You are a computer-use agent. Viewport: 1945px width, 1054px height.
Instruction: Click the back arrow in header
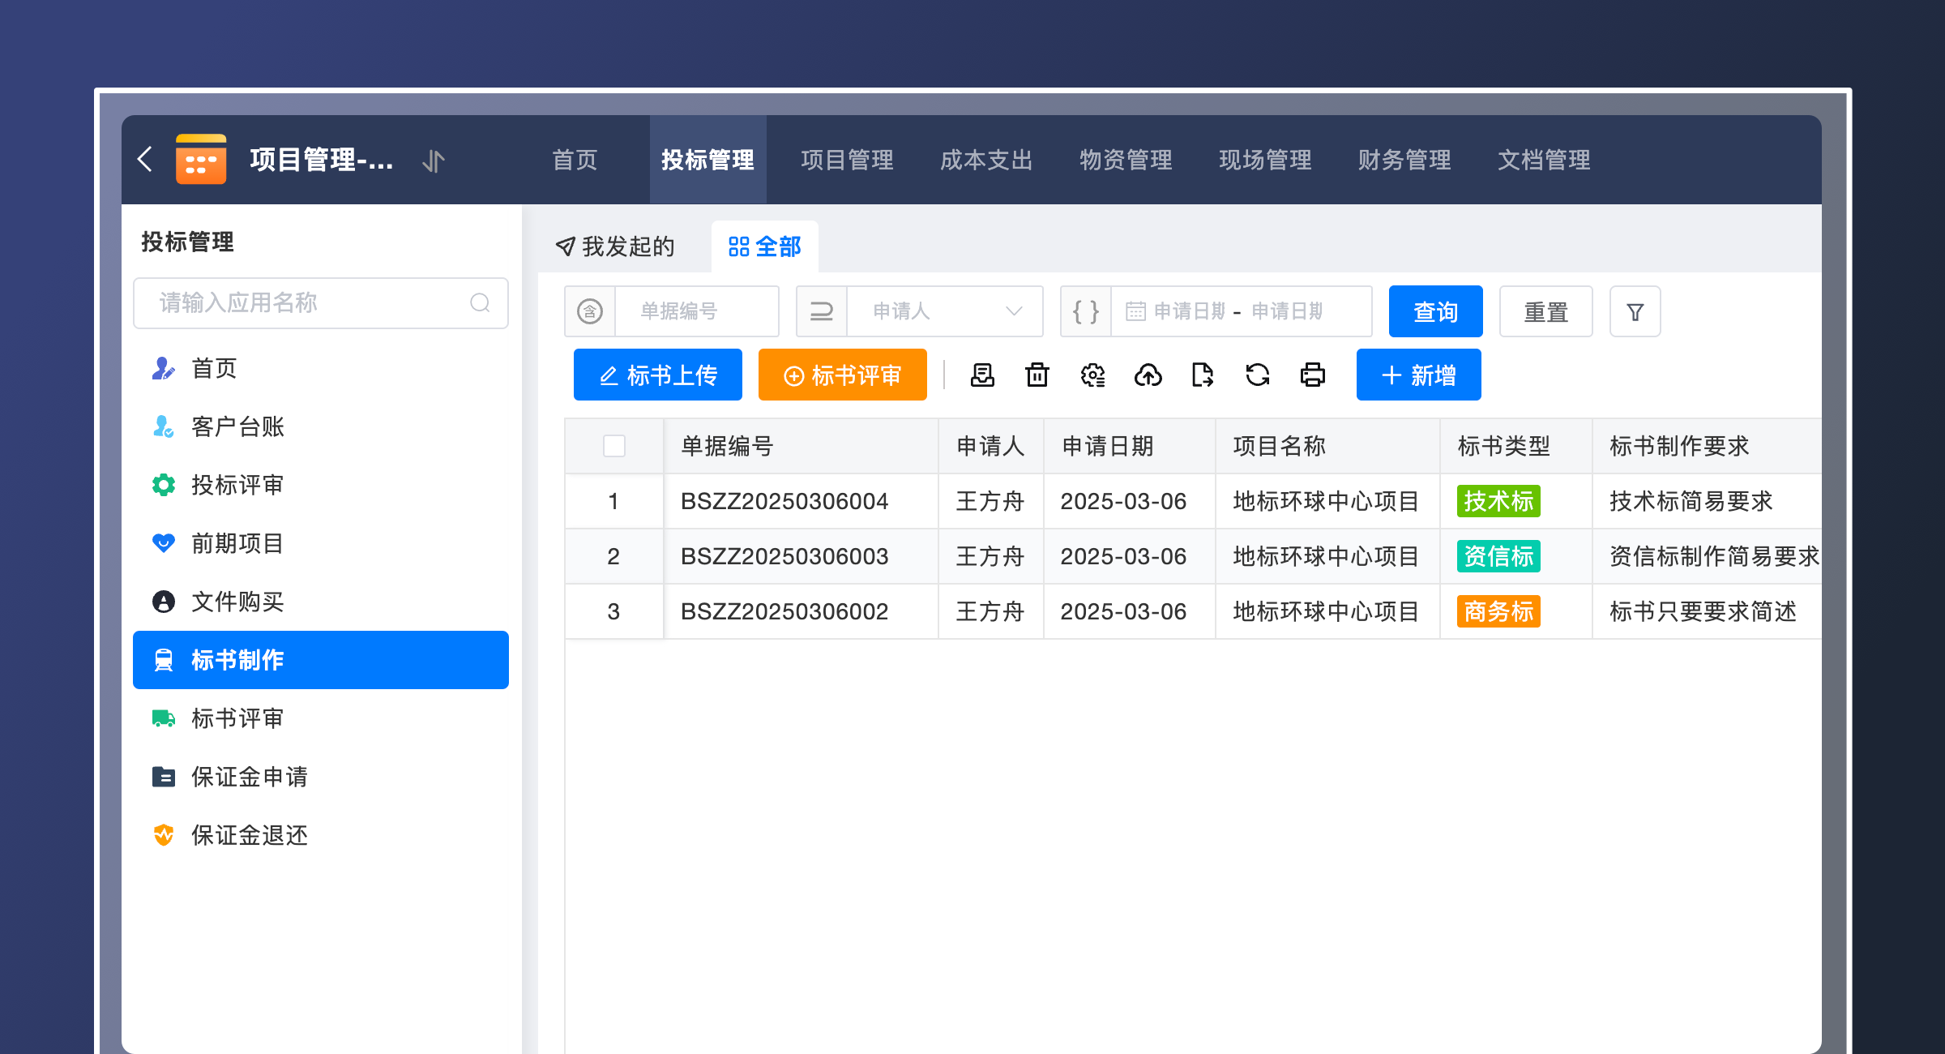point(146,159)
